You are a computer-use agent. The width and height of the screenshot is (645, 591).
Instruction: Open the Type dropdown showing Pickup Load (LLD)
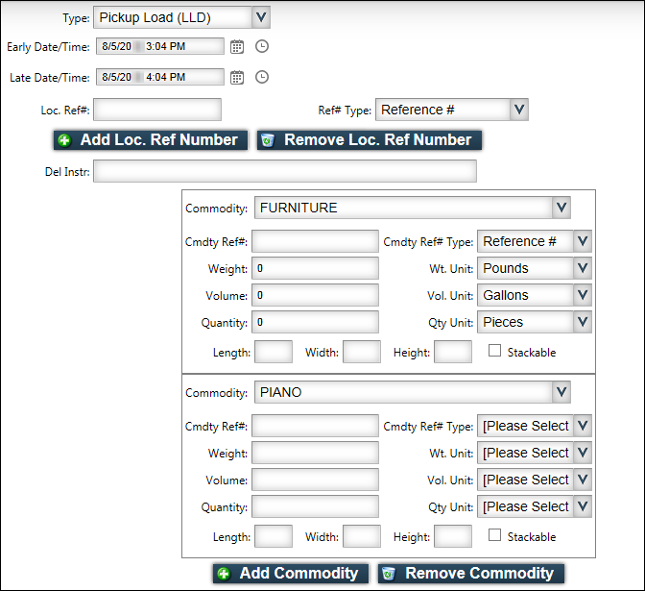(181, 17)
